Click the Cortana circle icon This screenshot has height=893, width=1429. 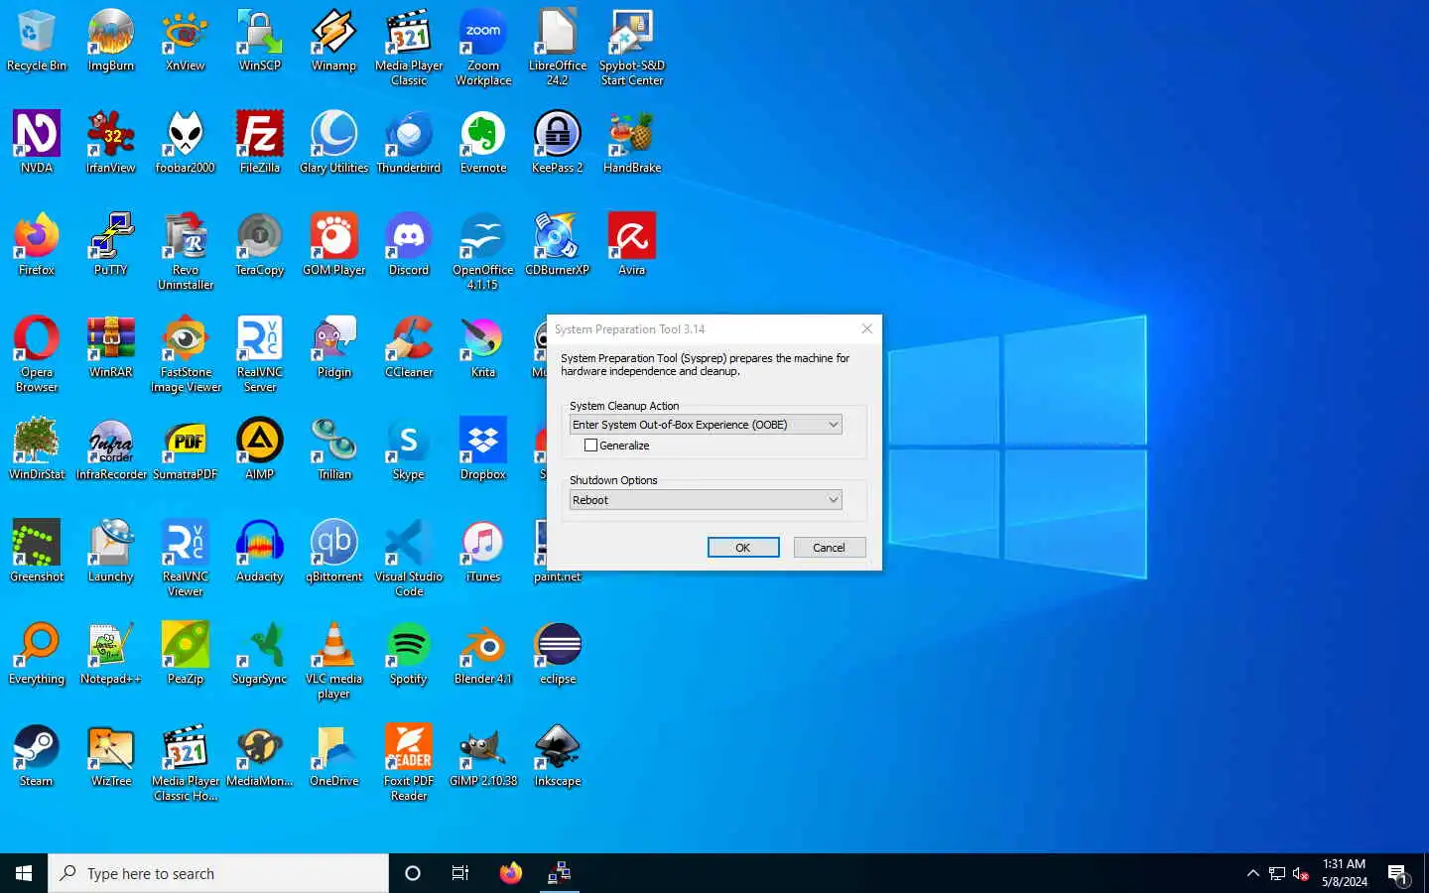(413, 873)
